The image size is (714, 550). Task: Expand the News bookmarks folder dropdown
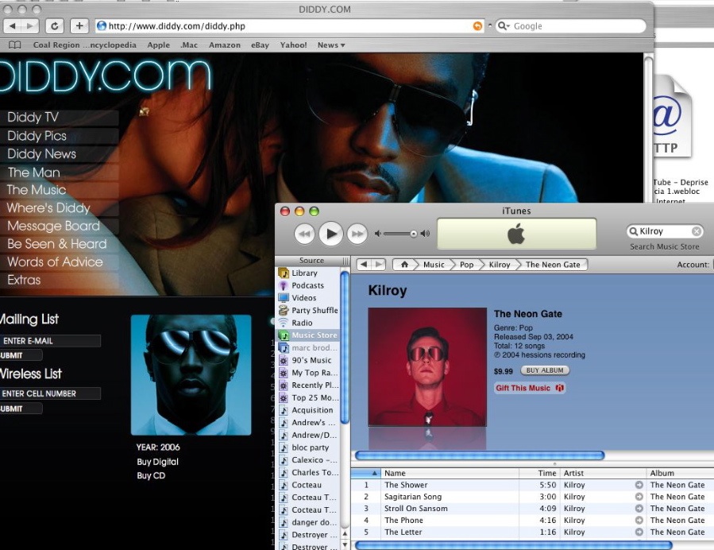pos(331,45)
